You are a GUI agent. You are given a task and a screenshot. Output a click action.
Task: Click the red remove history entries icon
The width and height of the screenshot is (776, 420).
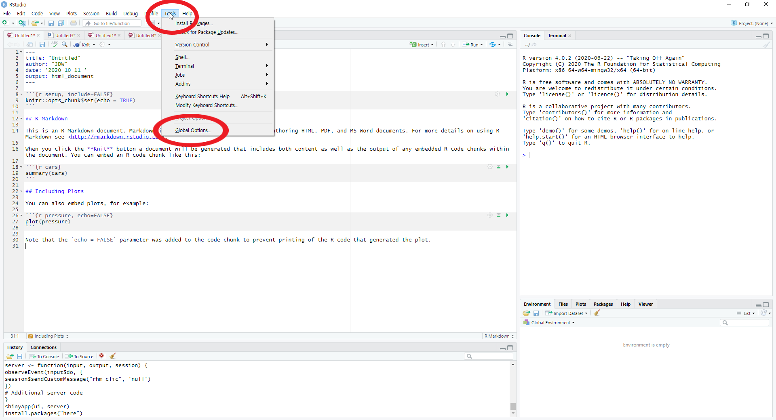(x=101, y=356)
